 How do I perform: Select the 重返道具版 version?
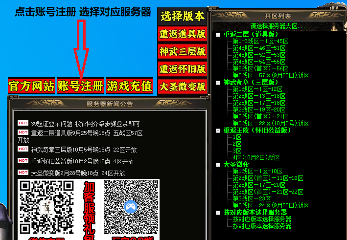coord(183,34)
